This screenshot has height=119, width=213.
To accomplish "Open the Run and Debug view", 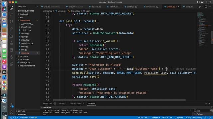I will tap(12, 29).
